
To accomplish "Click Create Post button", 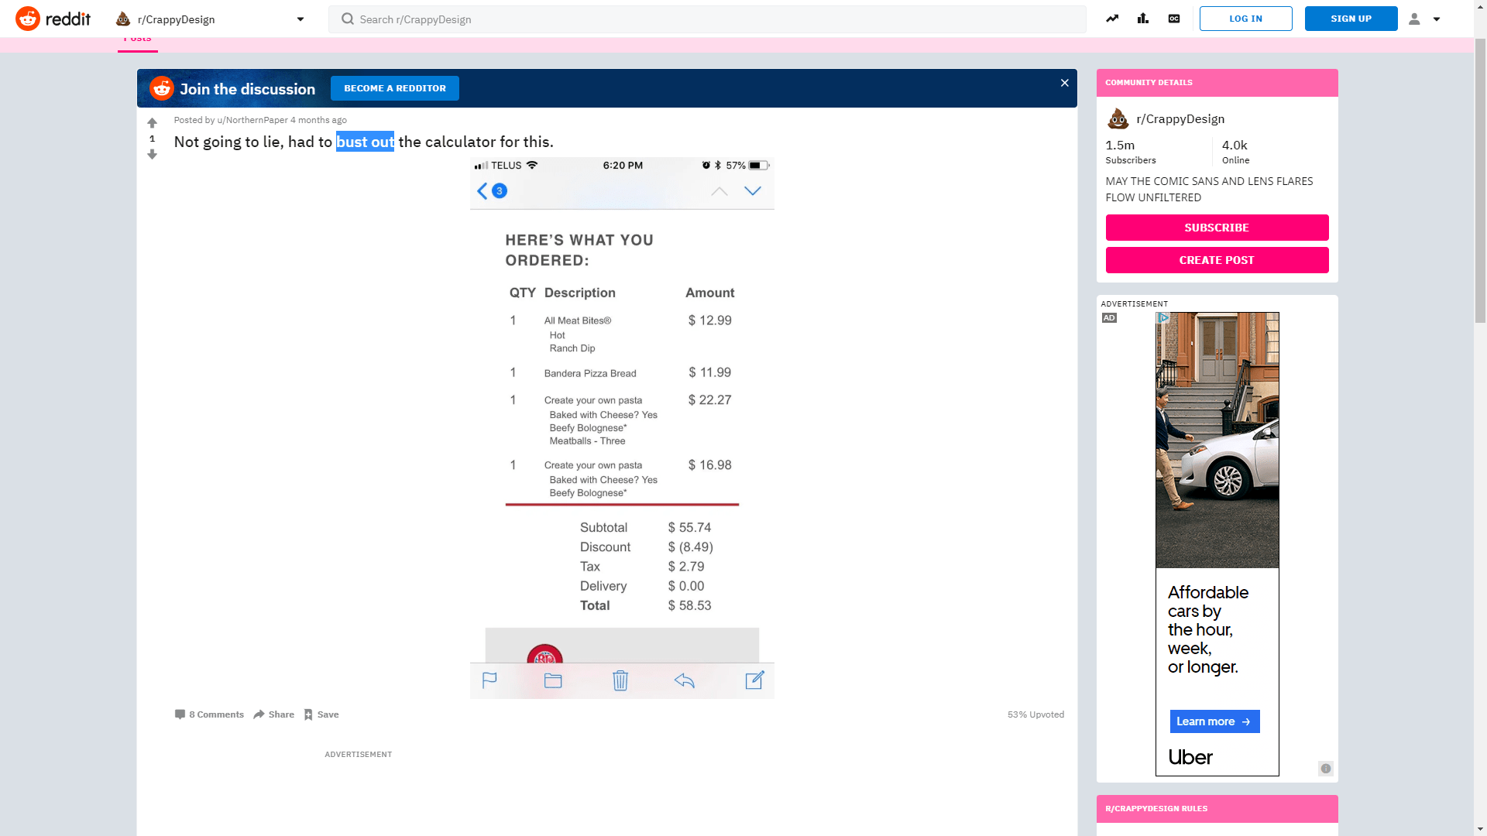I will point(1217,260).
